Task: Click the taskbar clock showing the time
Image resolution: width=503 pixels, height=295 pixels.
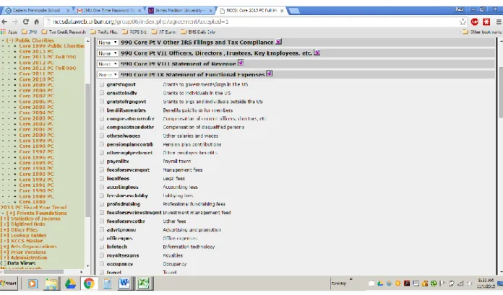Action: pos(486,283)
